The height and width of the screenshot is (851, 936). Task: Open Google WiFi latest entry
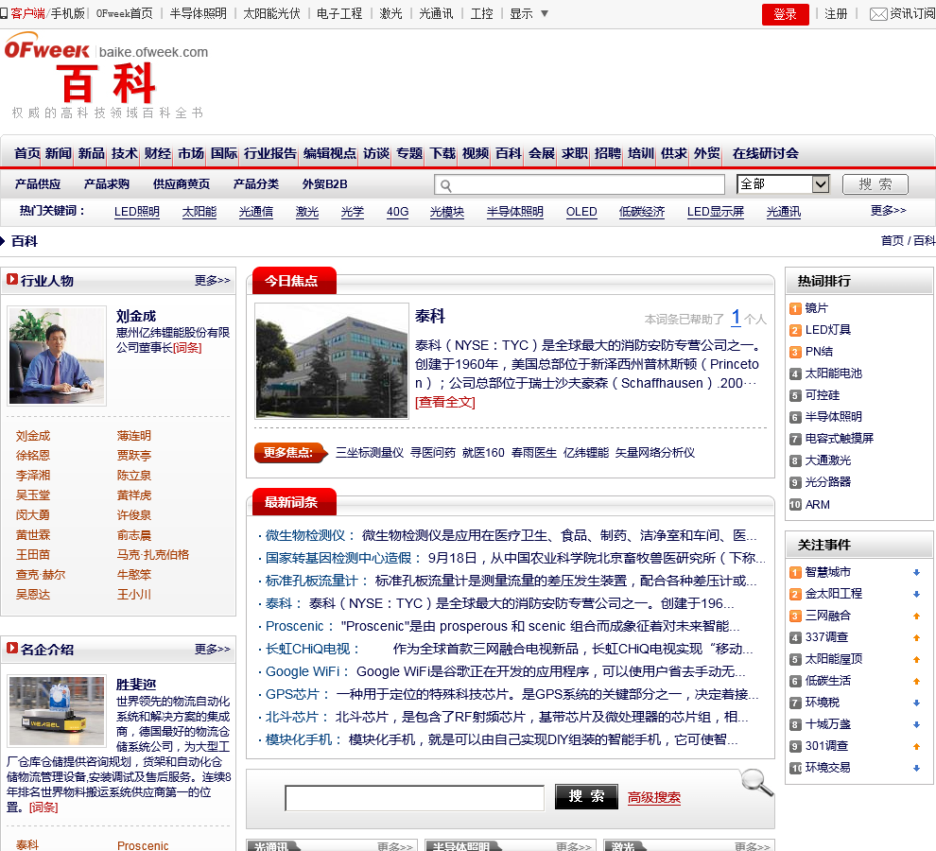point(302,671)
